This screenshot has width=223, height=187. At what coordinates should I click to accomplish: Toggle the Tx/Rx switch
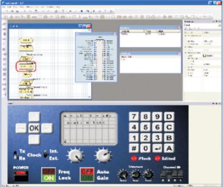[x=16, y=155]
